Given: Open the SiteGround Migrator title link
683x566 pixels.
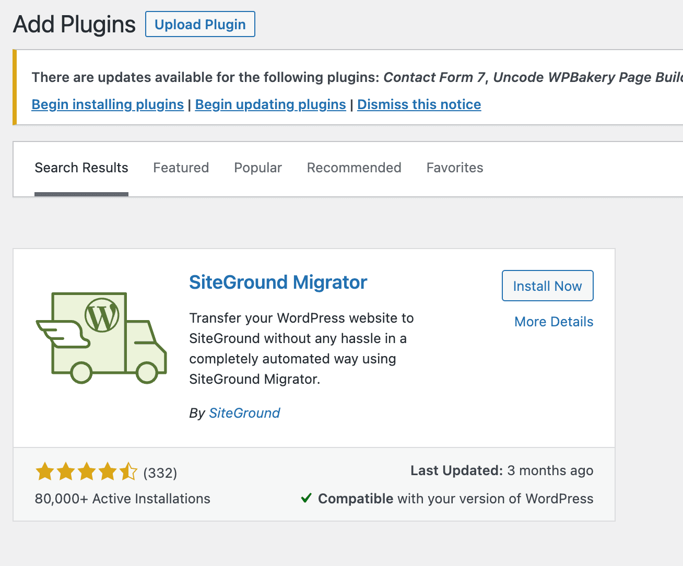Looking at the screenshot, I should (x=278, y=282).
